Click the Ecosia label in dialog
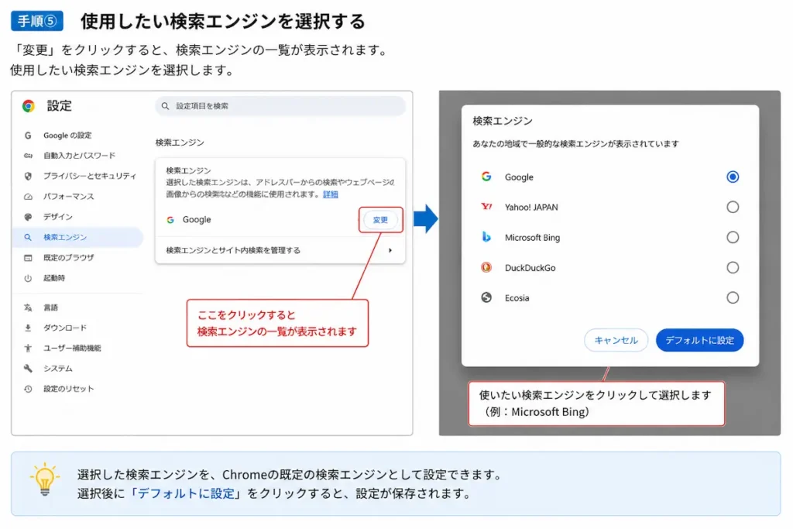 [x=517, y=298]
